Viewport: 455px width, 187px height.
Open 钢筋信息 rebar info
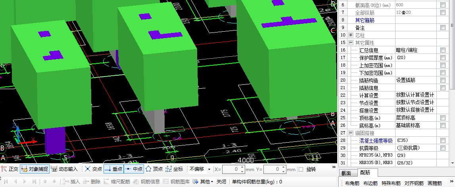[x=146, y=182]
